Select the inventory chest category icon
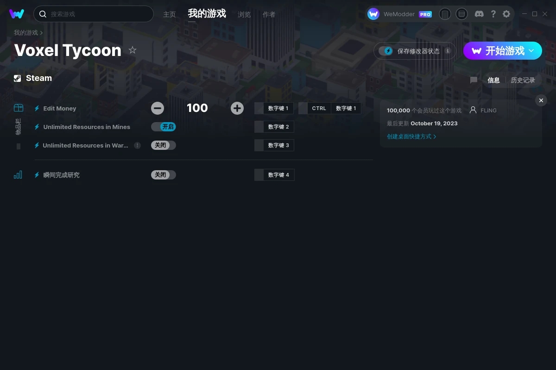556x370 pixels. click(18, 108)
